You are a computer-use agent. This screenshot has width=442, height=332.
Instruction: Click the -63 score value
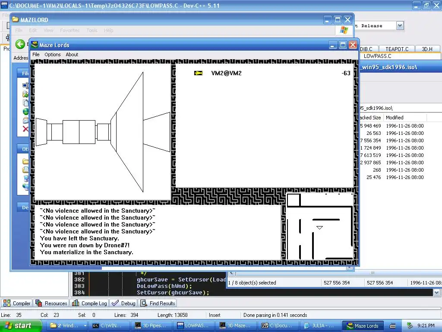346,73
